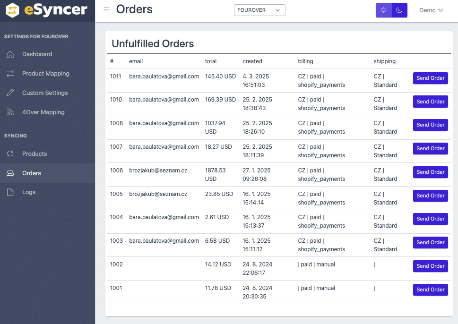
Task: Click the eSyncer logo icon
Action: pyautogui.click(x=12, y=10)
